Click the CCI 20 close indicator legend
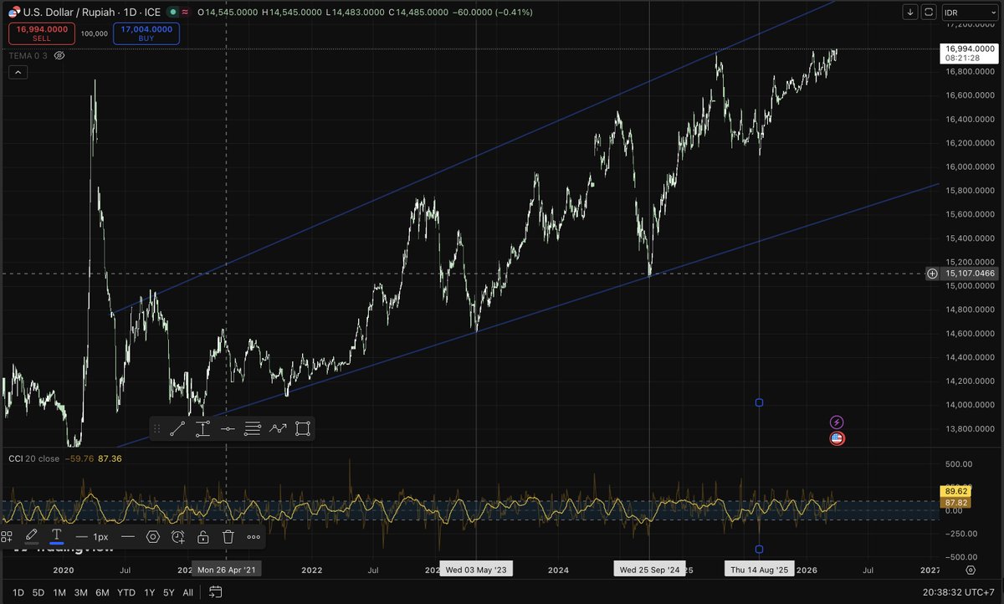This screenshot has height=604, width=1004. (33, 458)
